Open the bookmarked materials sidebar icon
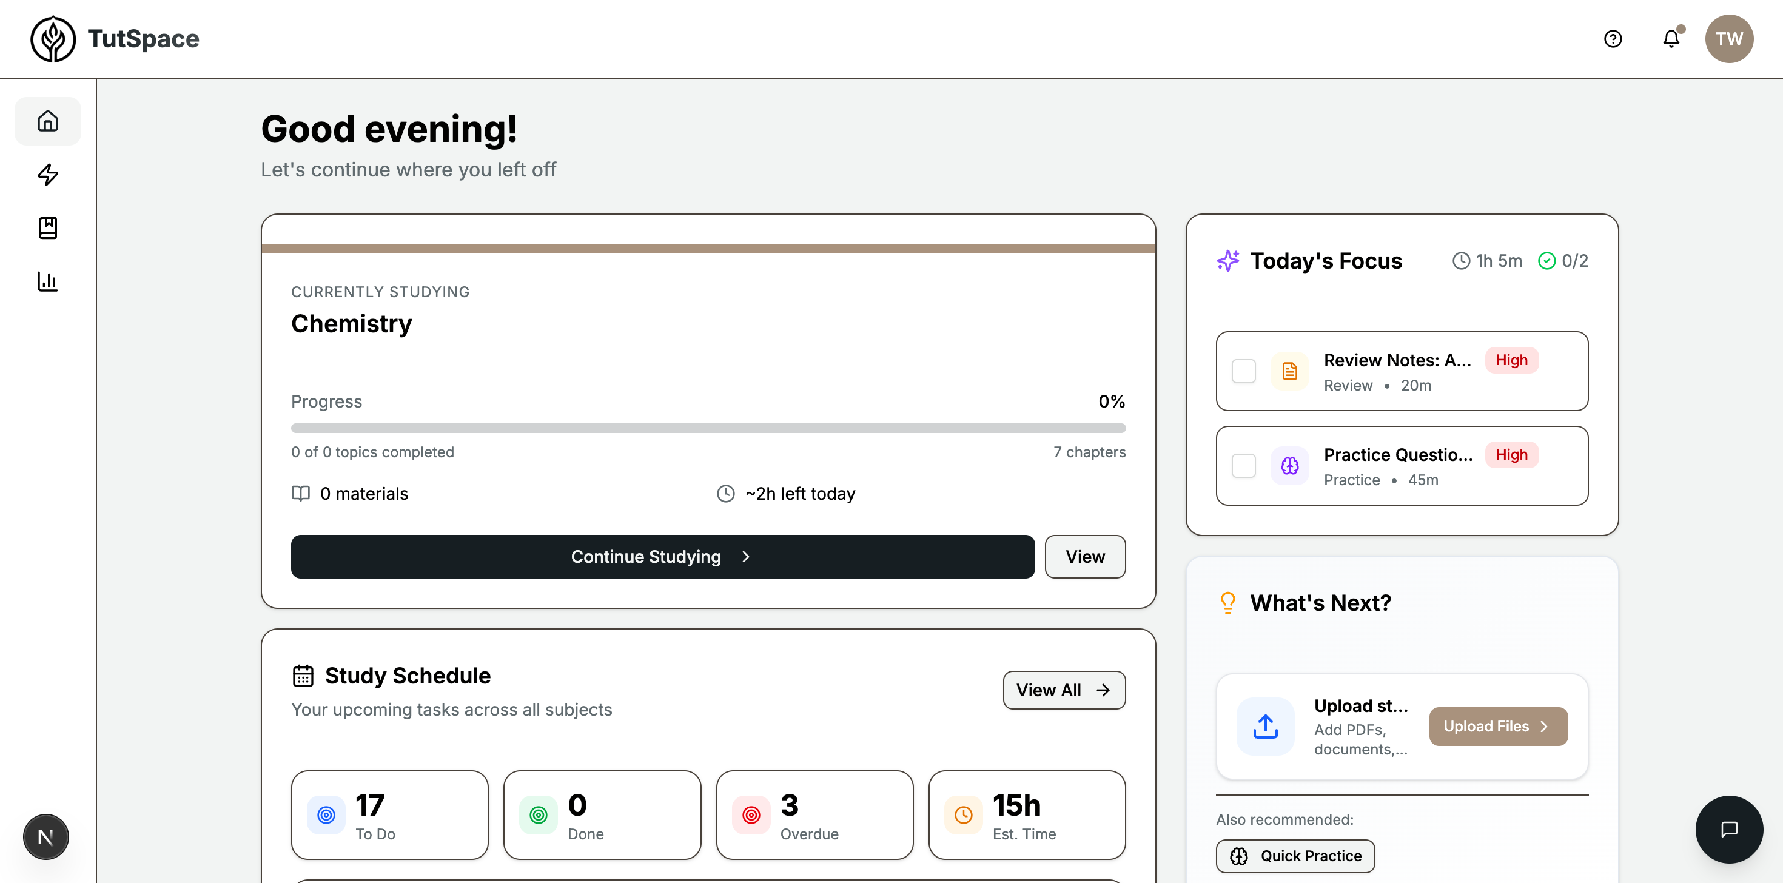This screenshot has width=1783, height=883. pyautogui.click(x=47, y=229)
